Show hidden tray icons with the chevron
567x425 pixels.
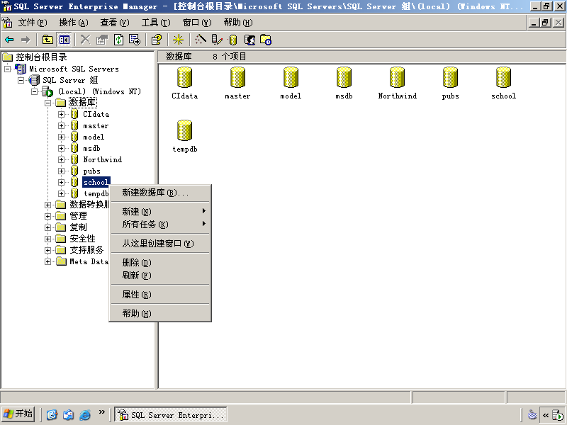(546, 415)
